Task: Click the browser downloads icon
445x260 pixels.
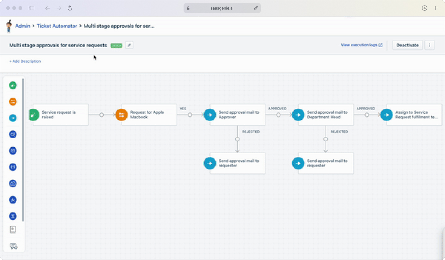Action: coord(424,8)
